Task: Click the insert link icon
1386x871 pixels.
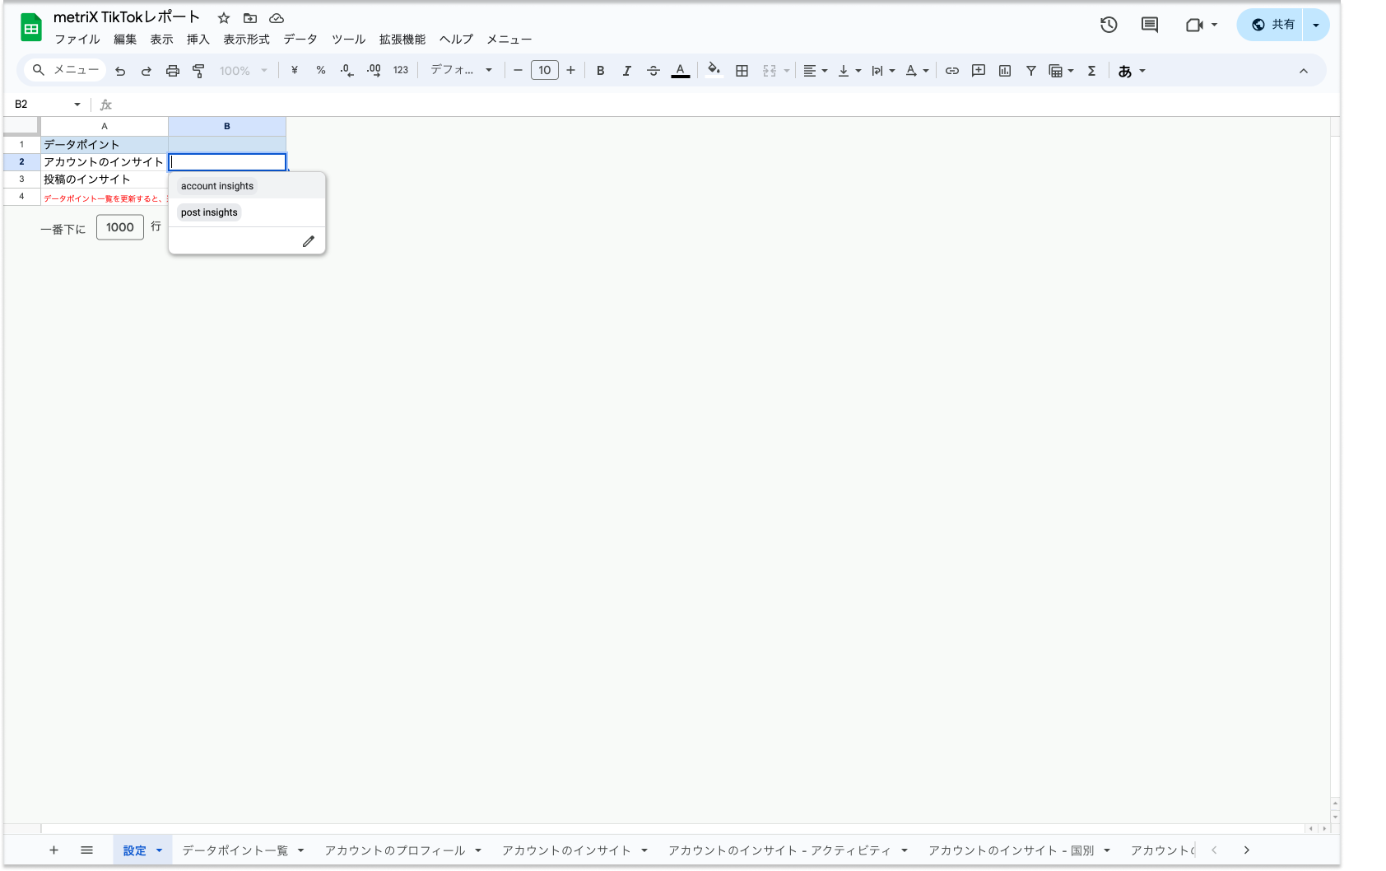Action: coord(952,71)
